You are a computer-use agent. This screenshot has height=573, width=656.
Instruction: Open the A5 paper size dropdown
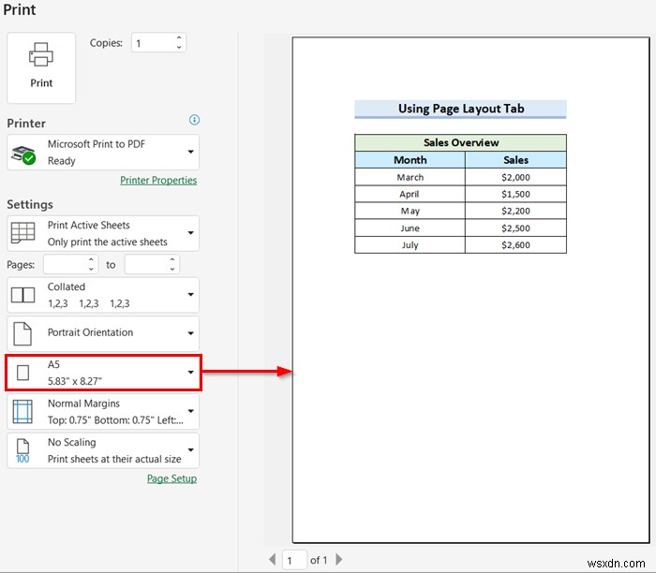[104, 373]
